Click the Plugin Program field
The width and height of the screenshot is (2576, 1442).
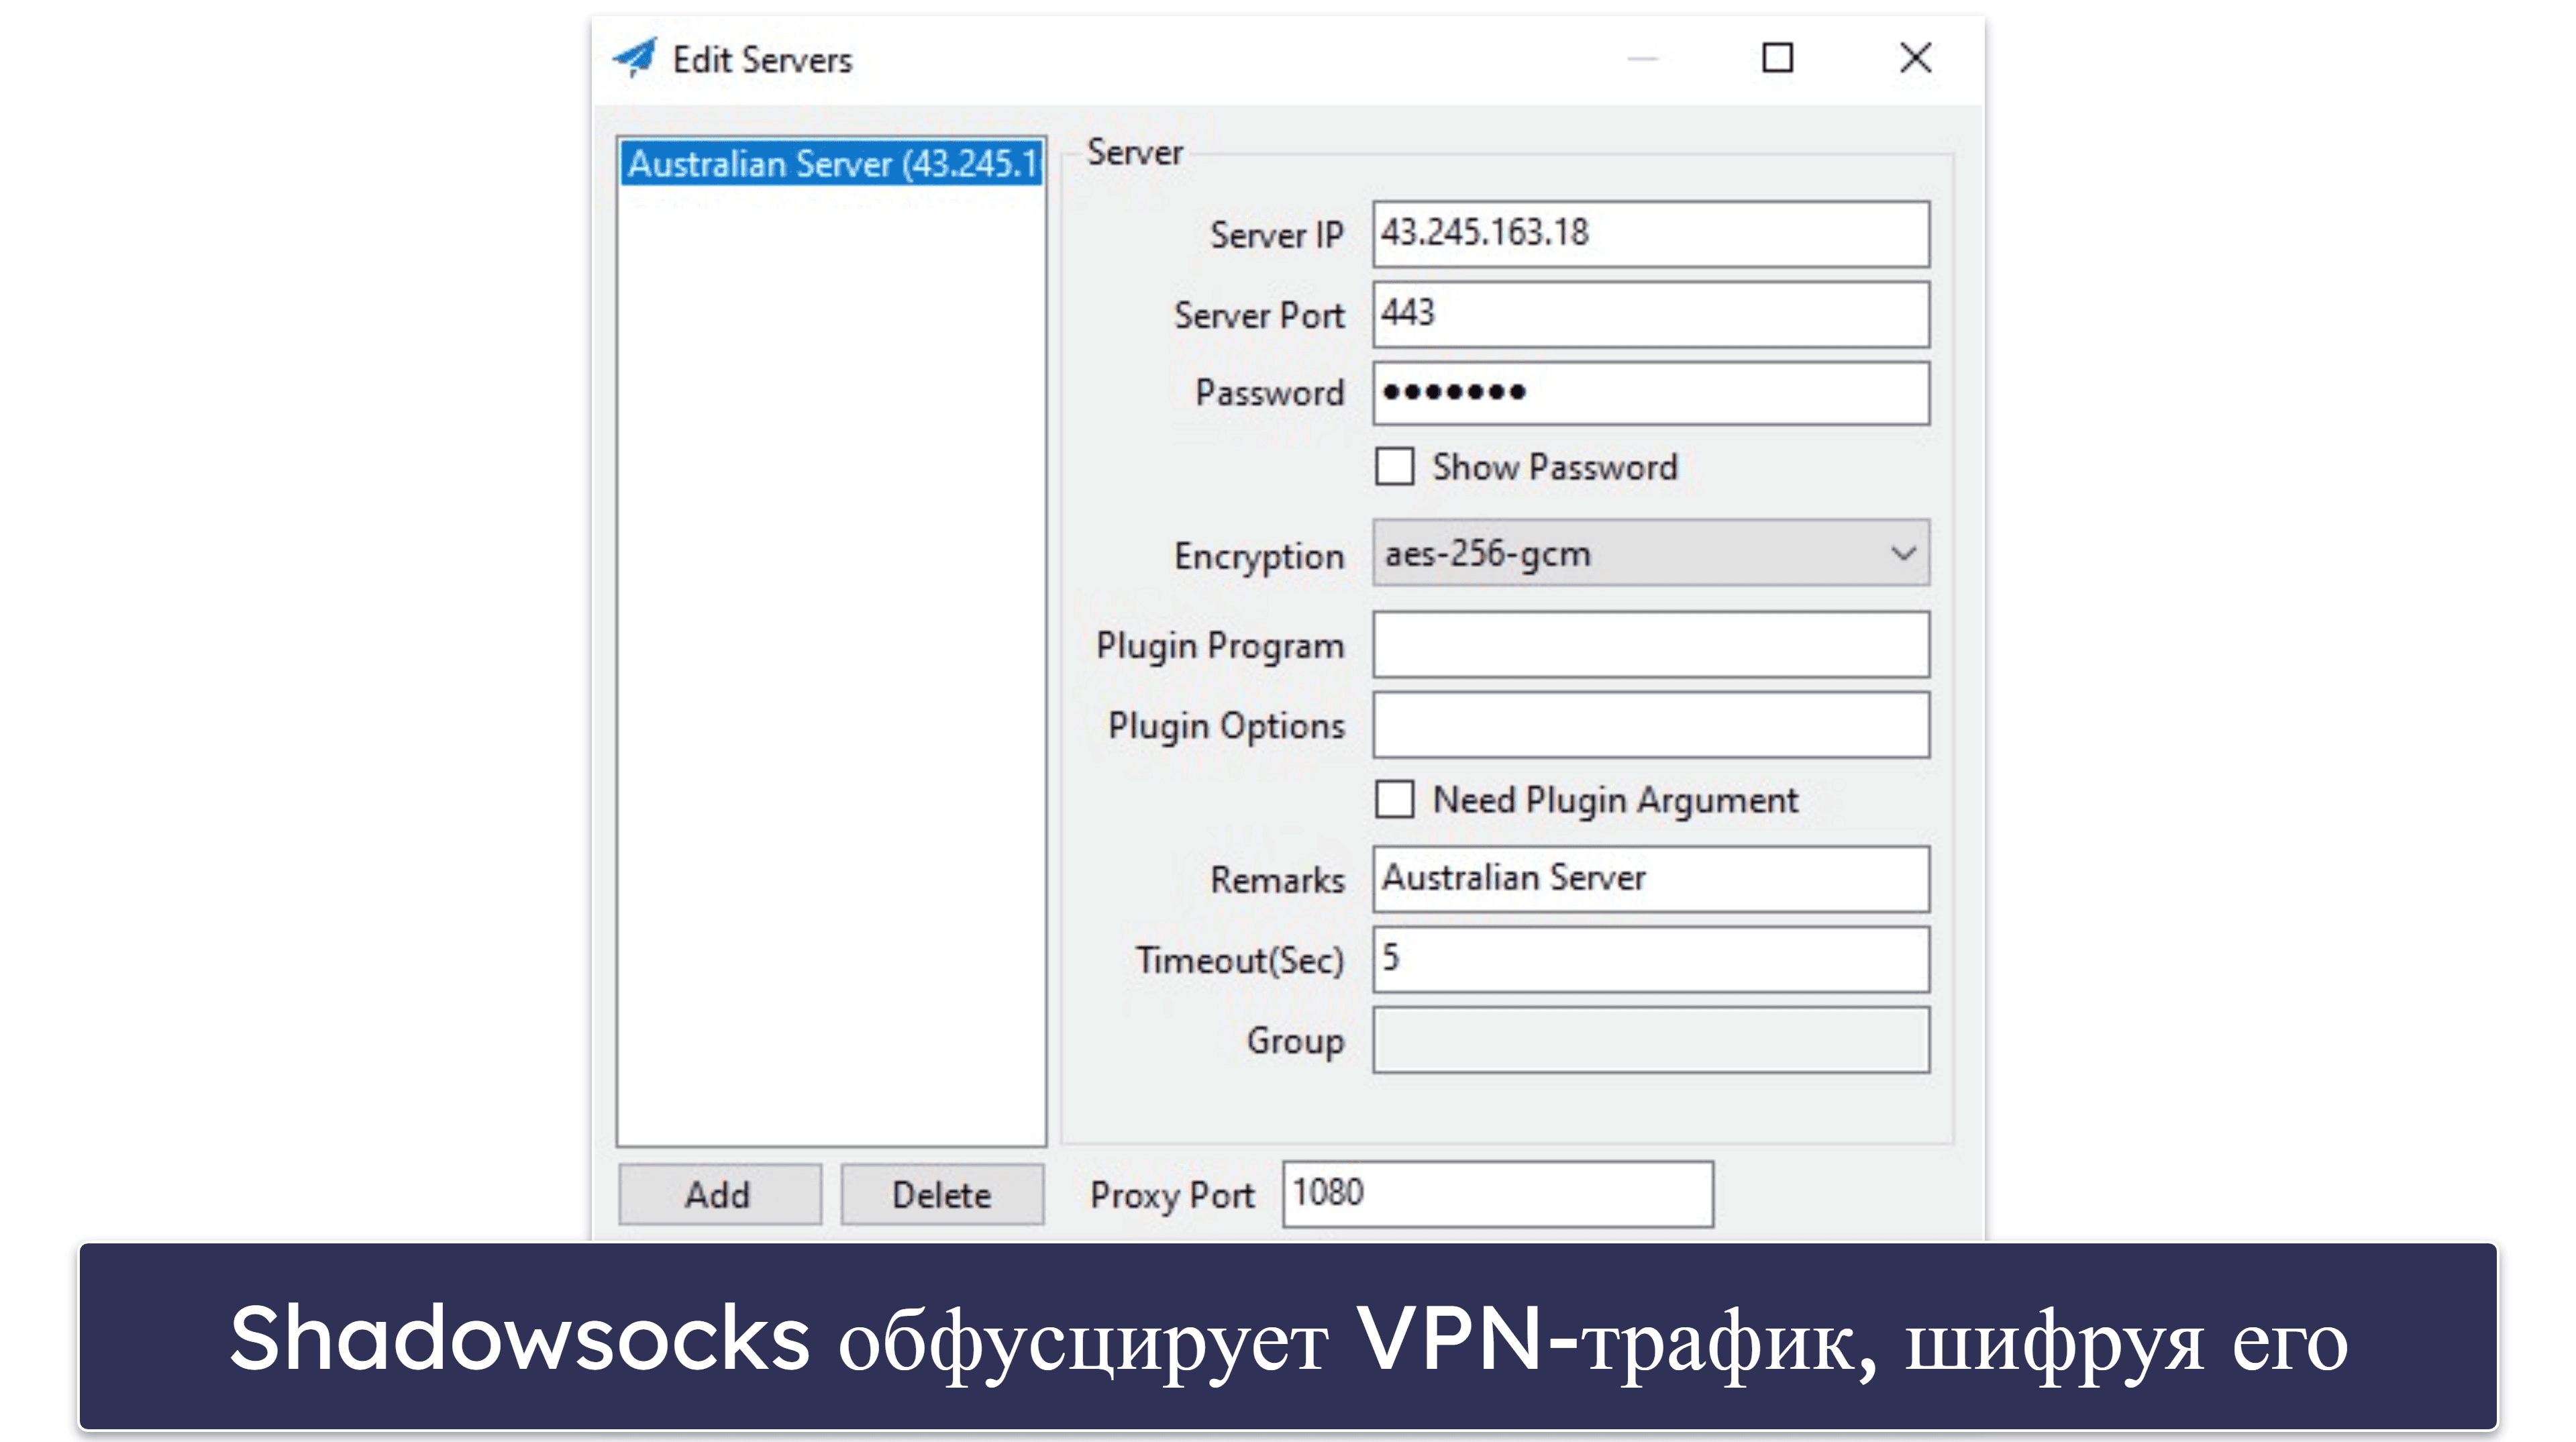pos(1650,645)
